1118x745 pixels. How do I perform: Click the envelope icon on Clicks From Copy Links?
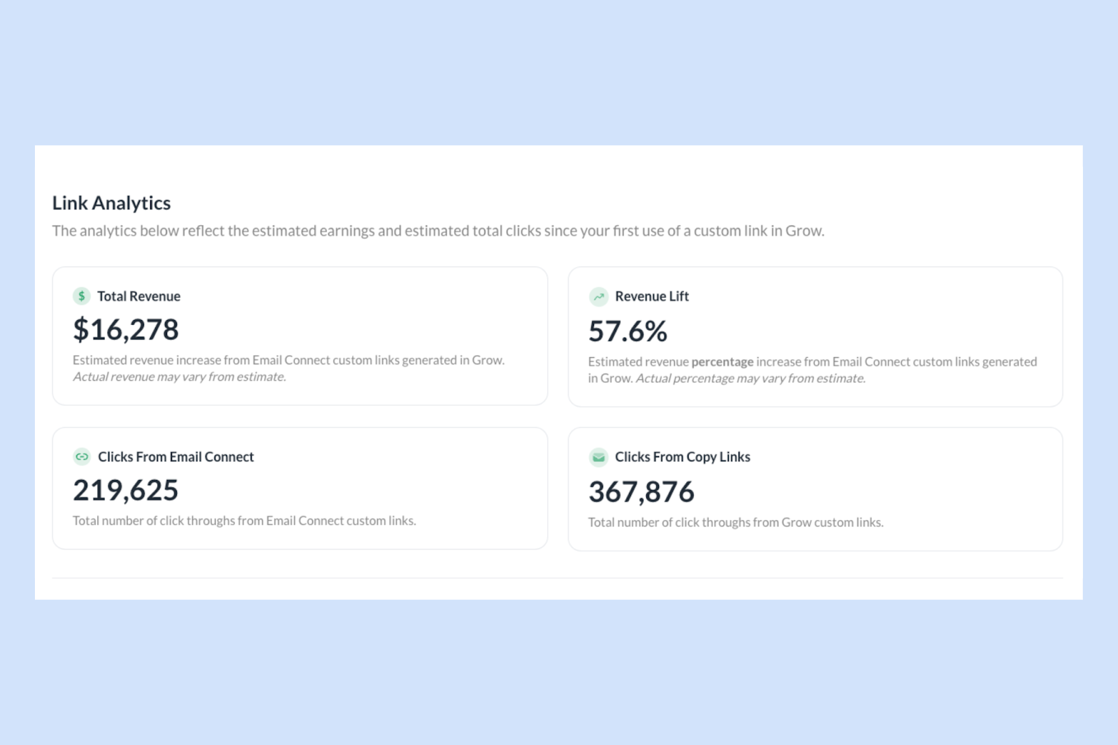[597, 457]
